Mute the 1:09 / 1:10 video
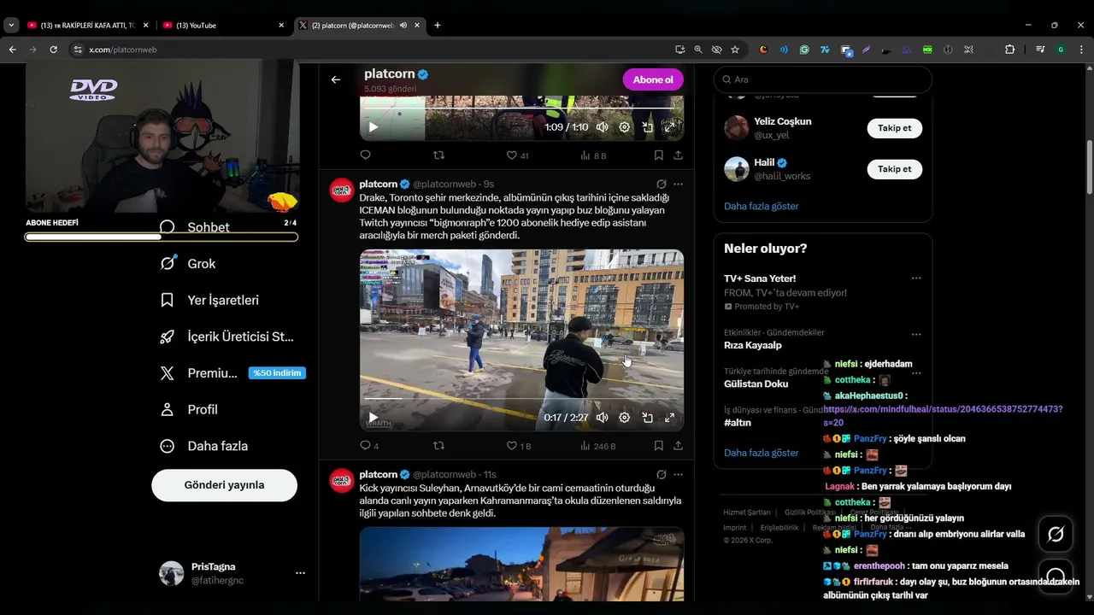 tap(602, 127)
